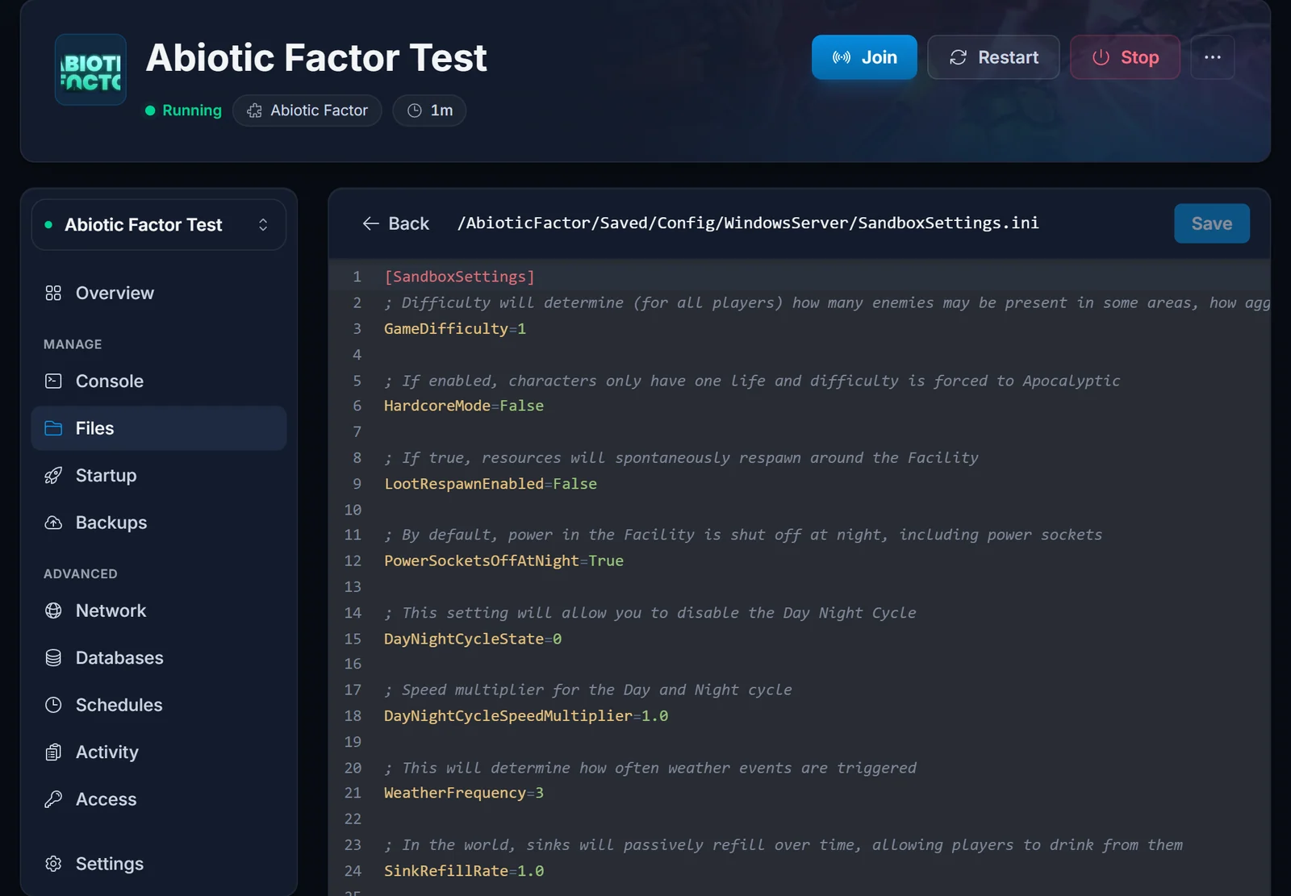The height and width of the screenshot is (896, 1291).
Task: Click the Abiotic Factor game logo thumbnail
Action: click(x=90, y=69)
